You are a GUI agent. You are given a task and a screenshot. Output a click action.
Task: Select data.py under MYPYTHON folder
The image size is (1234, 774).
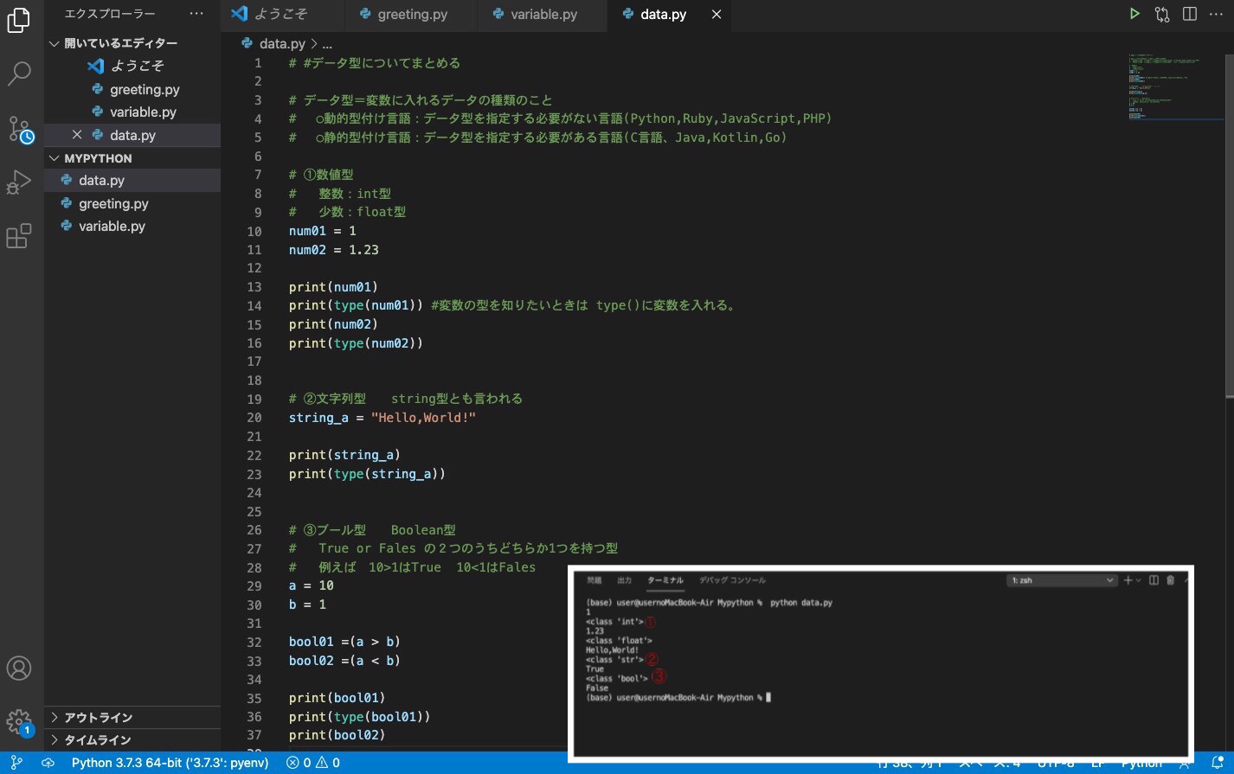(x=132, y=180)
